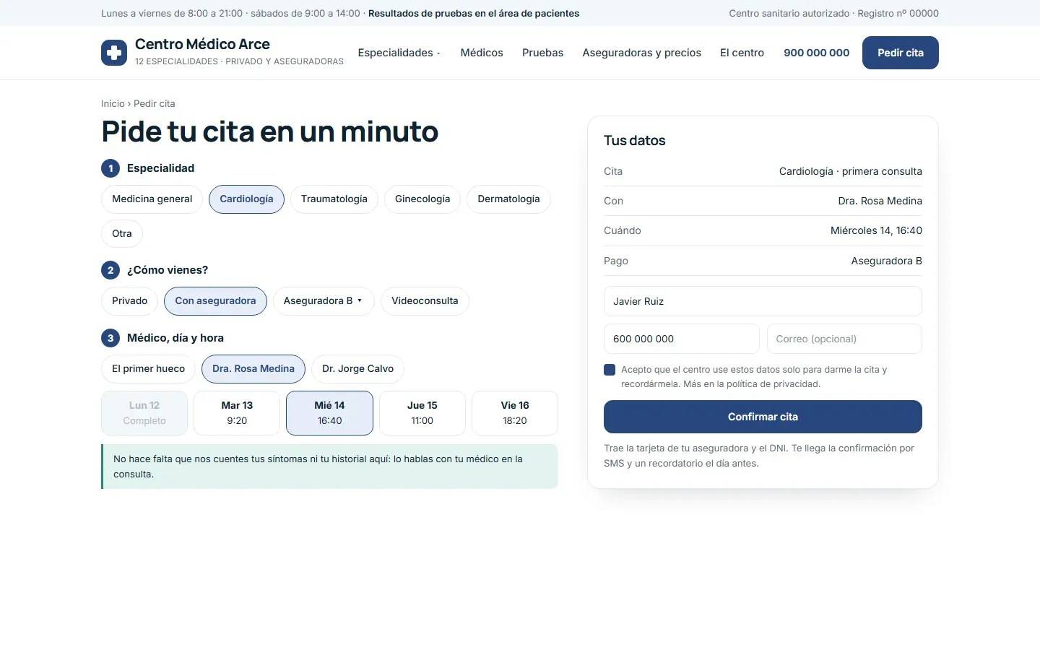Call the 900 000 000 phone link

click(x=816, y=53)
